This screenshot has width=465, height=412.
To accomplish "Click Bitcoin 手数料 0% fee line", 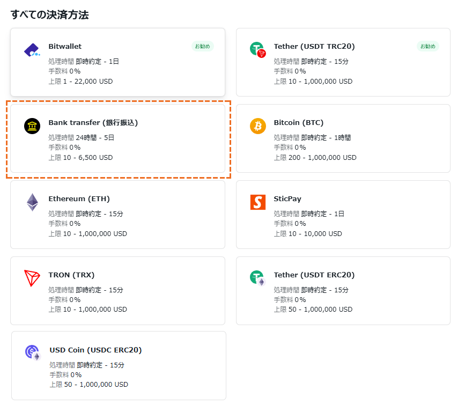I will click(290, 148).
